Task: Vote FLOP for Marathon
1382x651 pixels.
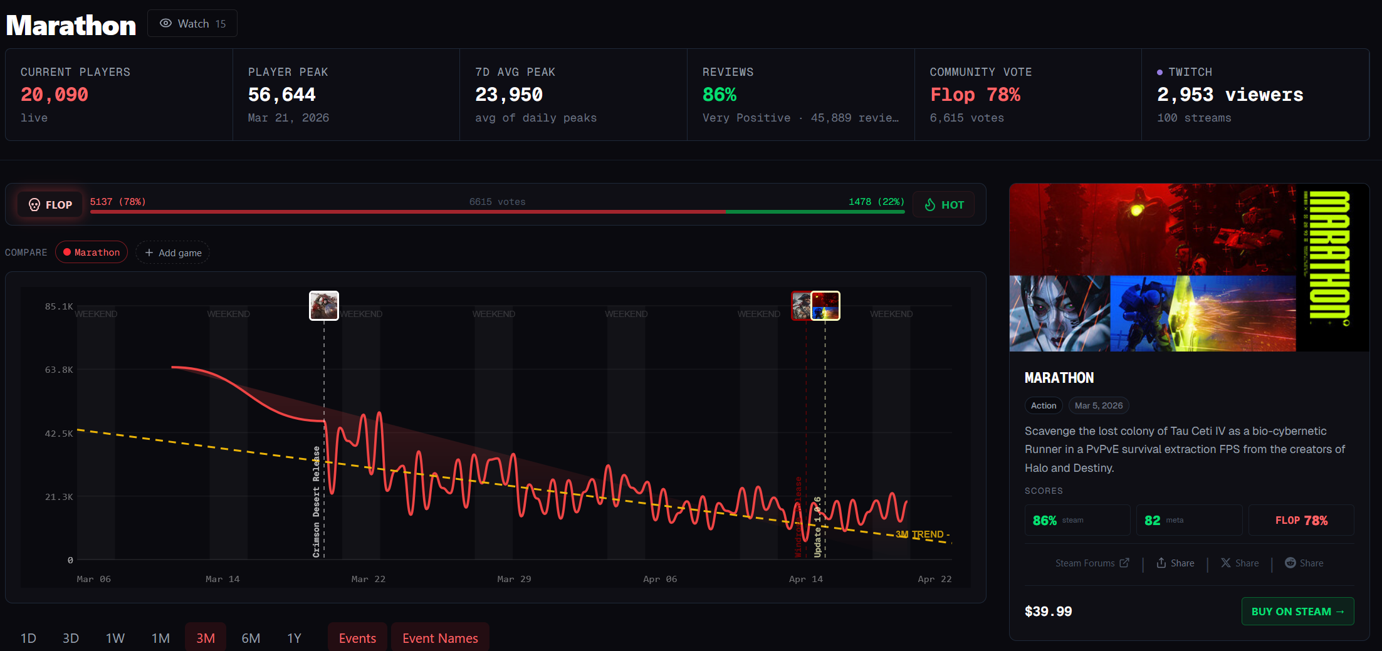Action: click(x=50, y=205)
